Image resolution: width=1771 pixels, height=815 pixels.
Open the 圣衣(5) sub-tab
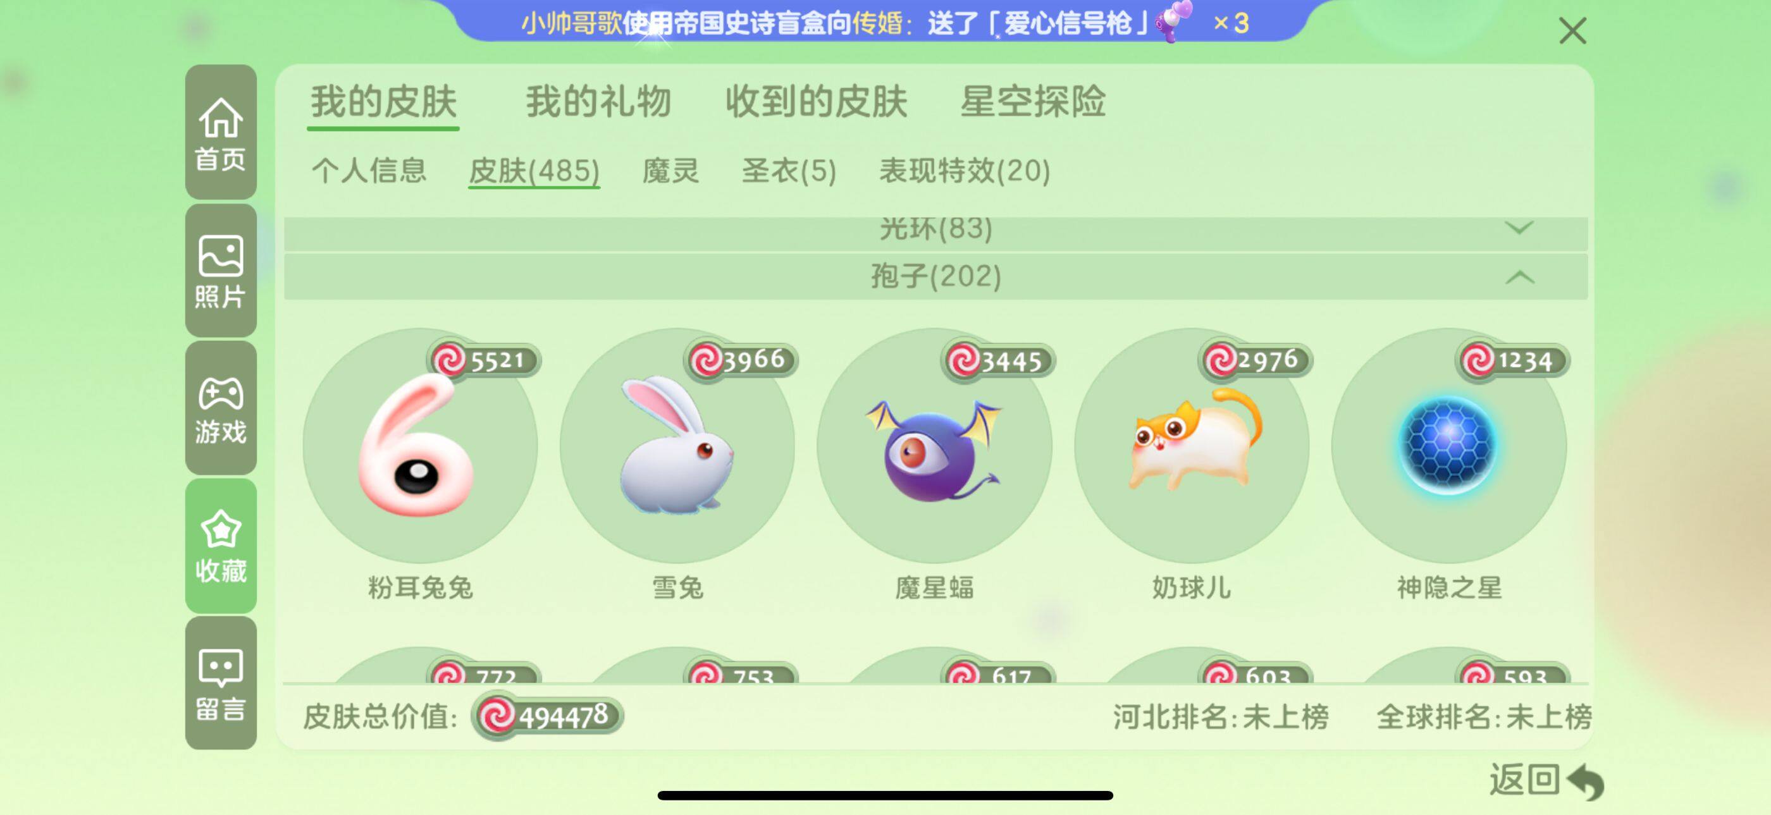click(x=789, y=171)
